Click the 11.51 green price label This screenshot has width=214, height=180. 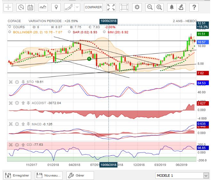click(x=203, y=34)
